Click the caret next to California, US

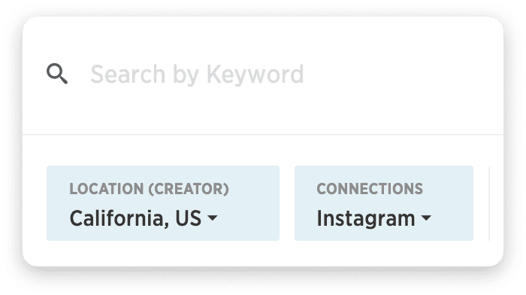click(x=213, y=217)
